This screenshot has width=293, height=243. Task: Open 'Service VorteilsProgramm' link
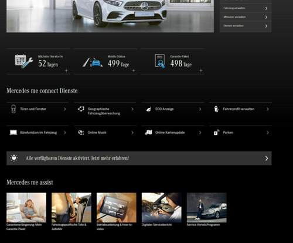203,225
